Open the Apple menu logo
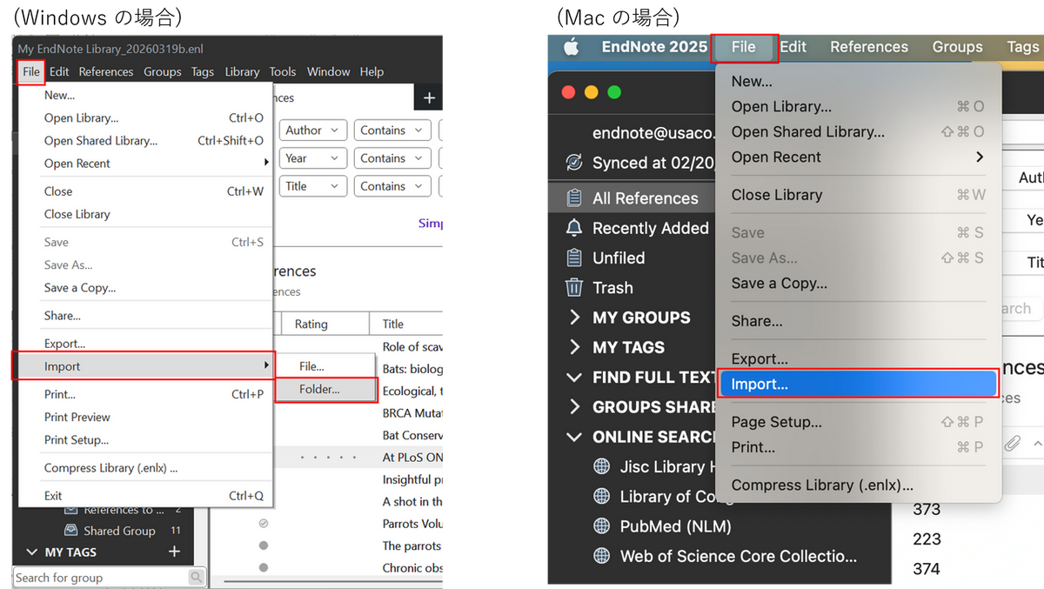Image resolution: width=1044 pixels, height=589 pixels. click(x=571, y=47)
